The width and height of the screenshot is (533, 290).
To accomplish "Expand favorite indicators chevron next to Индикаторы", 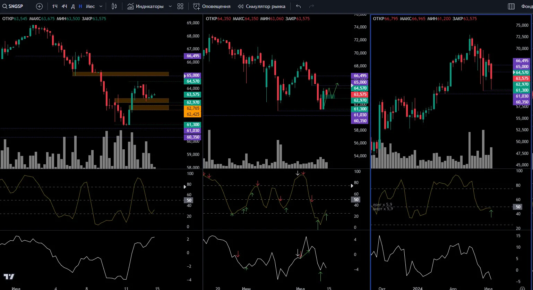I will 170,6.
